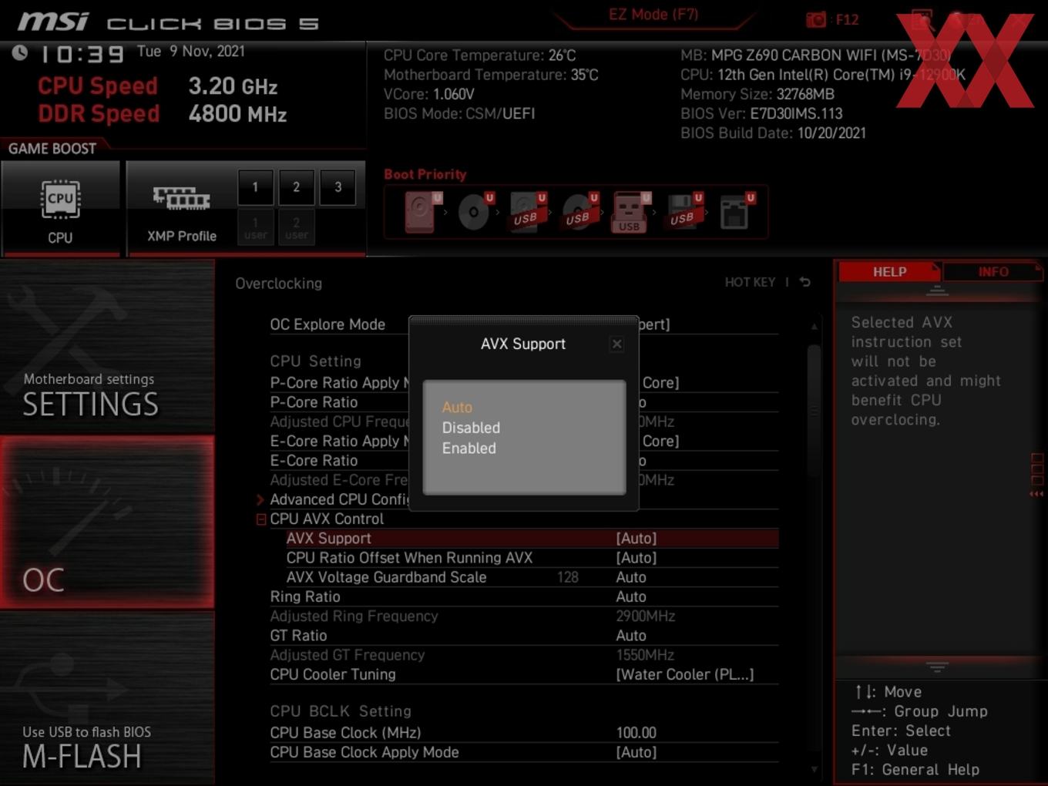1048x786 pixels.
Task: Take a screenshot with the F12 camera icon
Action: pyautogui.click(x=816, y=19)
